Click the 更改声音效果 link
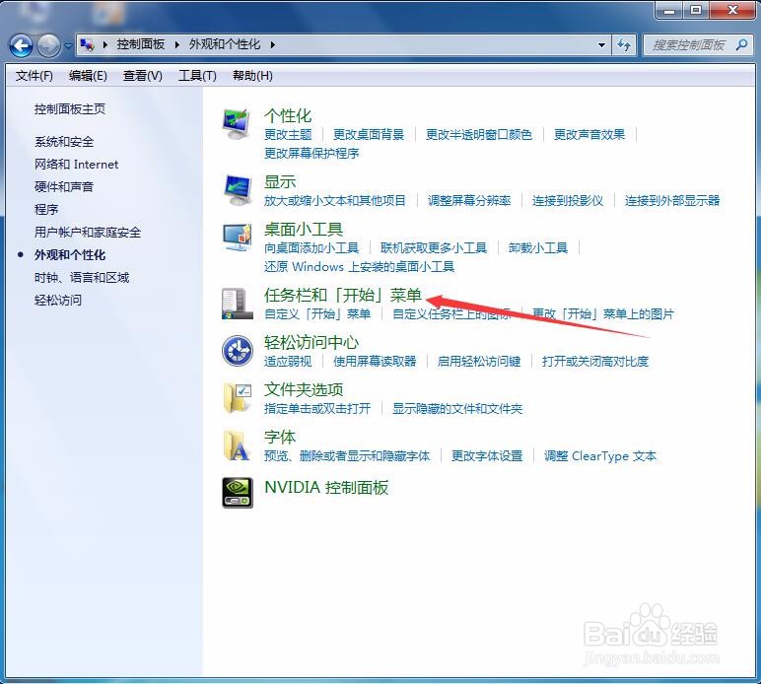The height and width of the screenshot is (684, 761). 589,134
